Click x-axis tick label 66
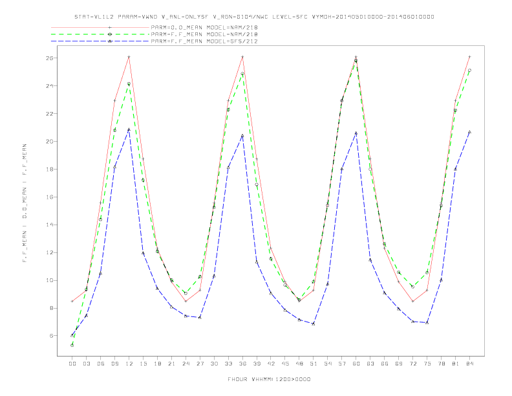The width and height of the screenshot is (512, 396). [385, 364]
